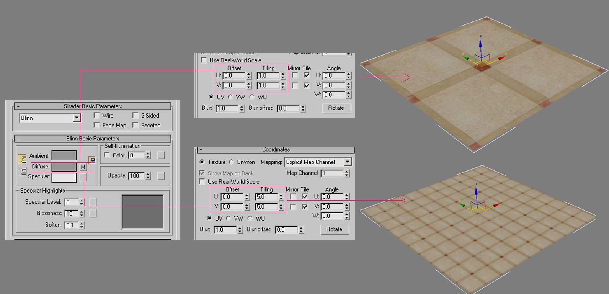
Task: Select WU radio in Tiling 5.0 panel
Action: [250, 218]
